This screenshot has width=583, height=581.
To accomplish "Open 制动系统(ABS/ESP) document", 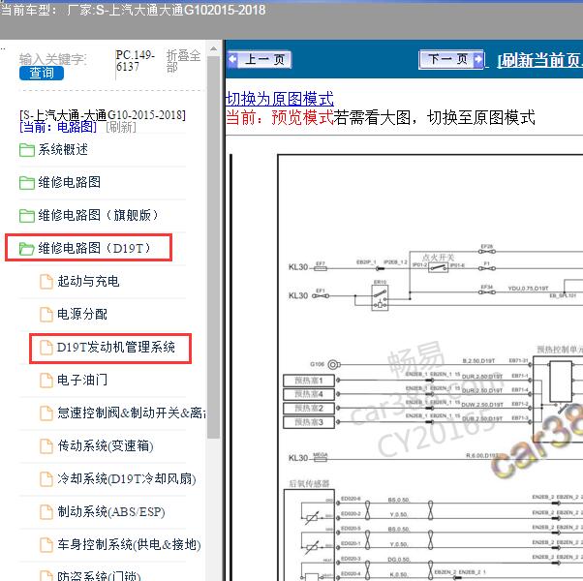I will (110, 512).
